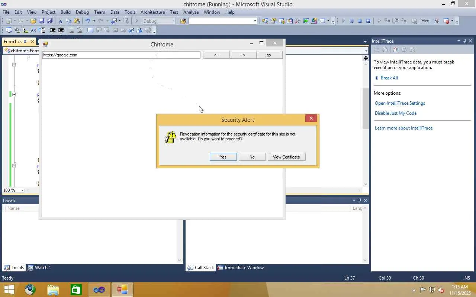Image resolution: width=476 pixels, height=297 pixels.
Task: Save the current file with the floppy icon
Action: click(42, 21)
